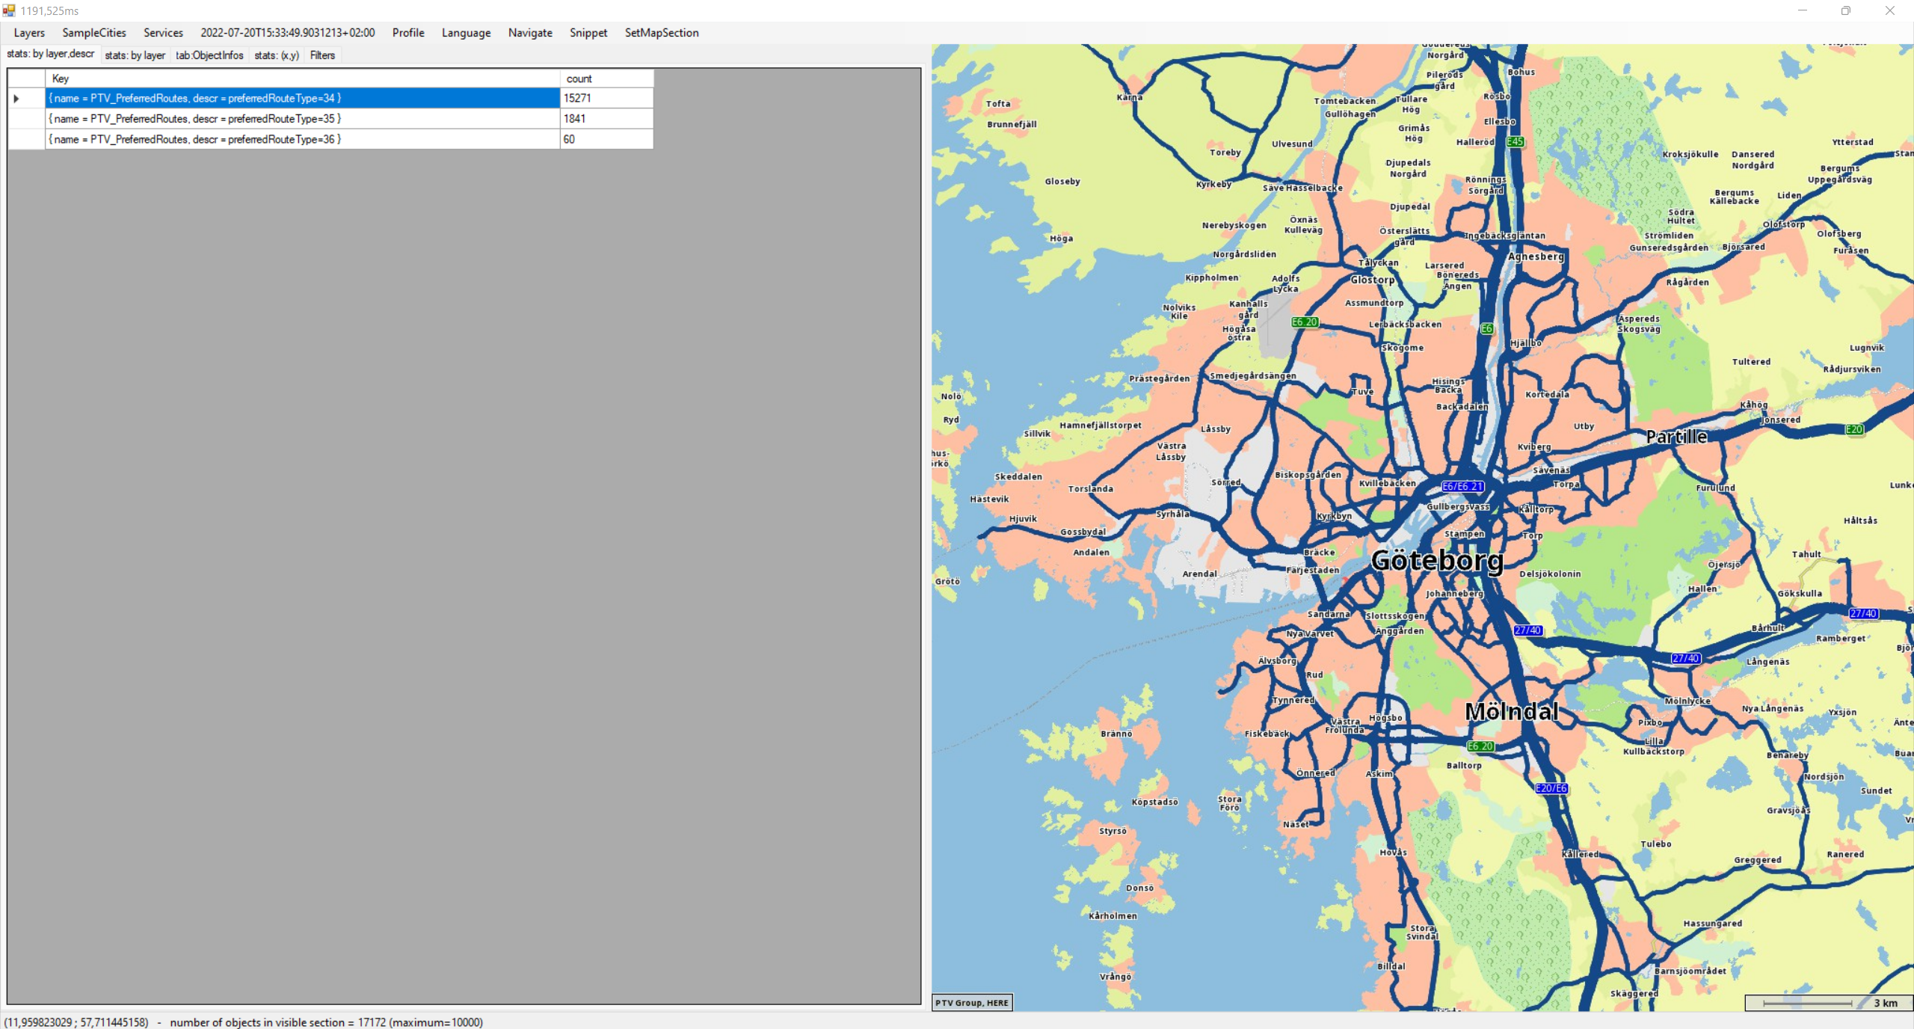The width and height of the screenshot is (1914, 1029).
Task: Open the Profile menu
Action: point(408,33)
